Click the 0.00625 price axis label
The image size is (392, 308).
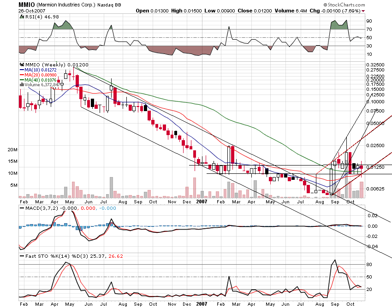coord(375,189)
